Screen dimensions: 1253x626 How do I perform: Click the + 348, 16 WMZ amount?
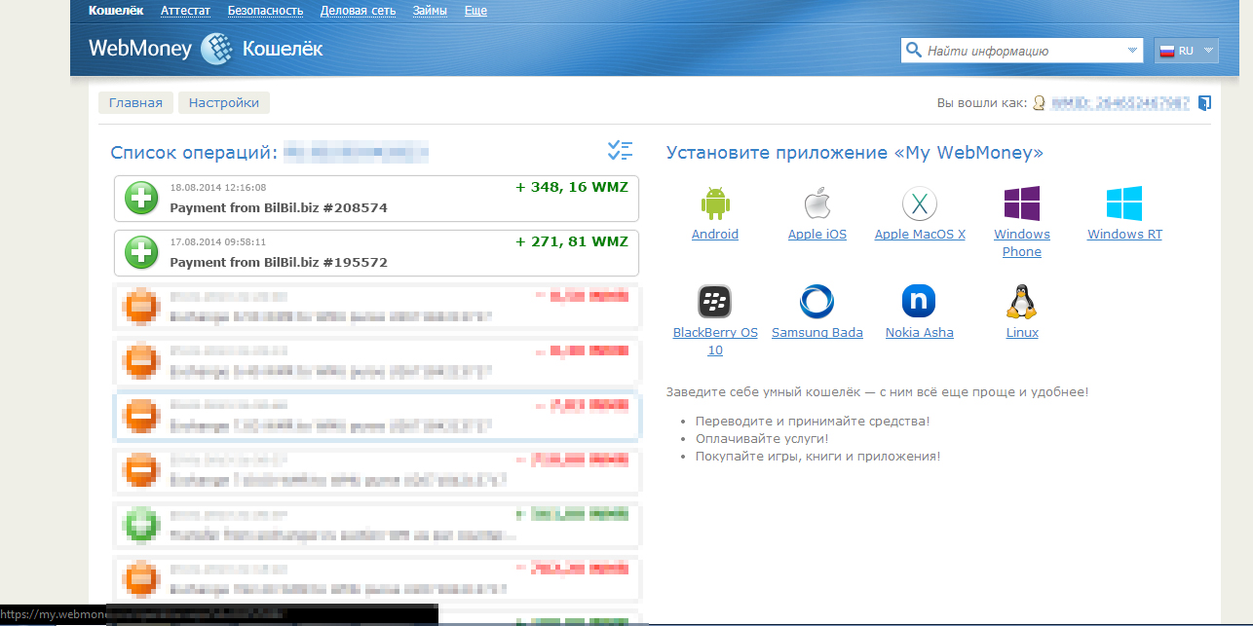click(572, 187)
